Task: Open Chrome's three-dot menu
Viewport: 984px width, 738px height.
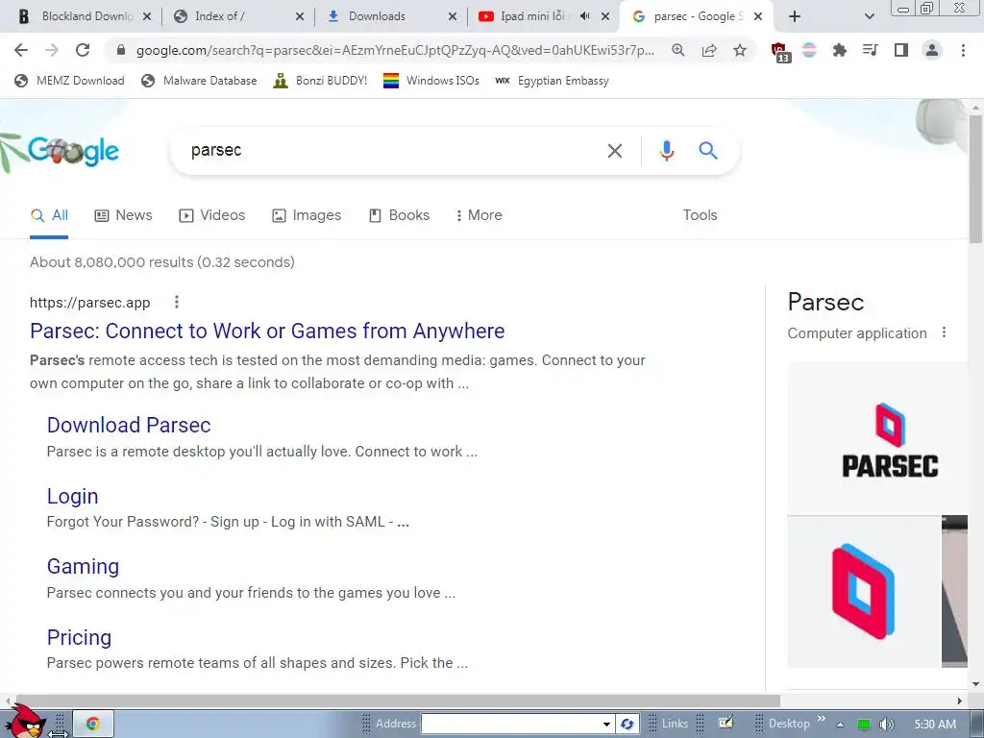Action: pos(963,50)
